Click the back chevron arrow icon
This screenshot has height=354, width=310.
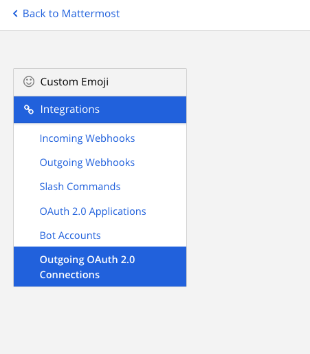coord(15,14)
